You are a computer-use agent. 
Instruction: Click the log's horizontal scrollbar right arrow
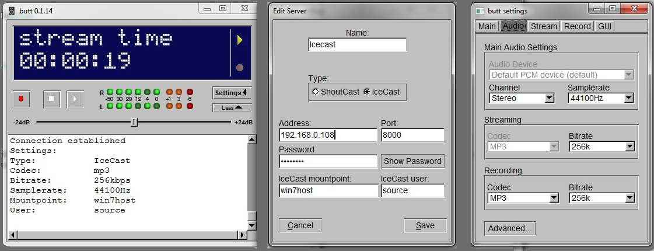[242, 235]
